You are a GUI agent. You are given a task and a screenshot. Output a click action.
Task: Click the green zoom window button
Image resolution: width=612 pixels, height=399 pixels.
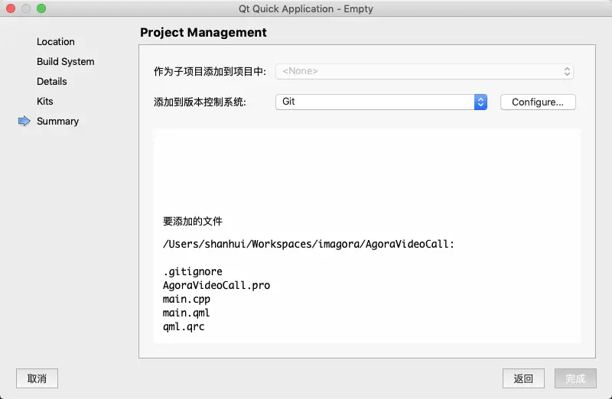coord(41,8)
